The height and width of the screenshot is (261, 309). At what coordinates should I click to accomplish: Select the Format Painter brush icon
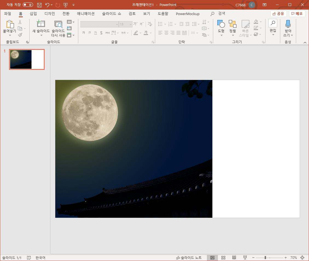coord(20,35)
